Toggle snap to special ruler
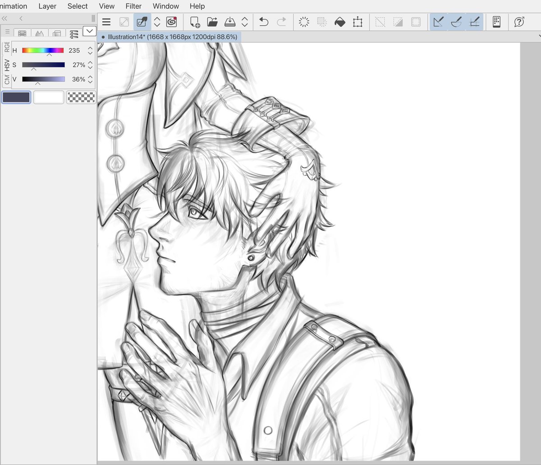The image size is (541, 465). click(456, 21)
